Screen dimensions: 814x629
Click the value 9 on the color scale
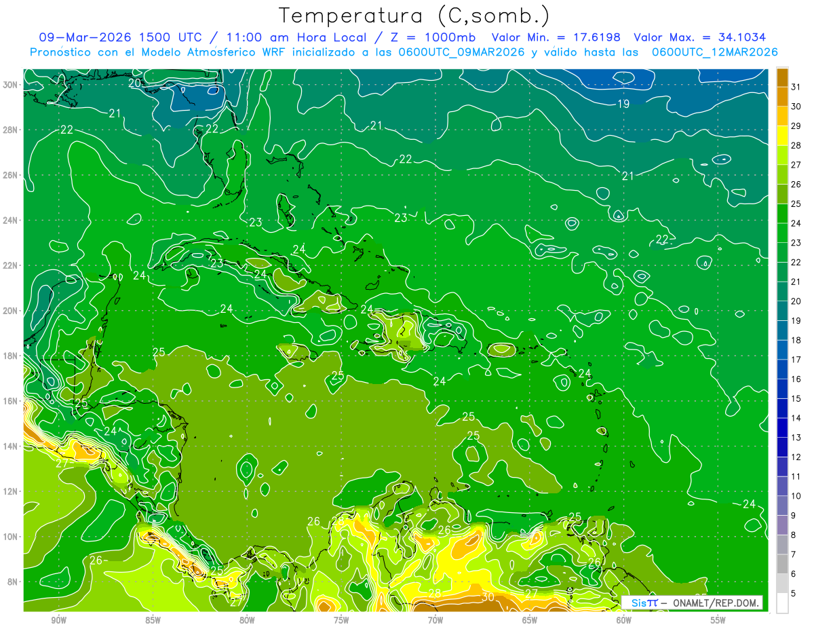pyautogui.click(x=793, y=516)
